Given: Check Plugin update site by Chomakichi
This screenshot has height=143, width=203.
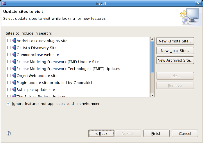Looking at the screenshot, I should click(9, 83).
